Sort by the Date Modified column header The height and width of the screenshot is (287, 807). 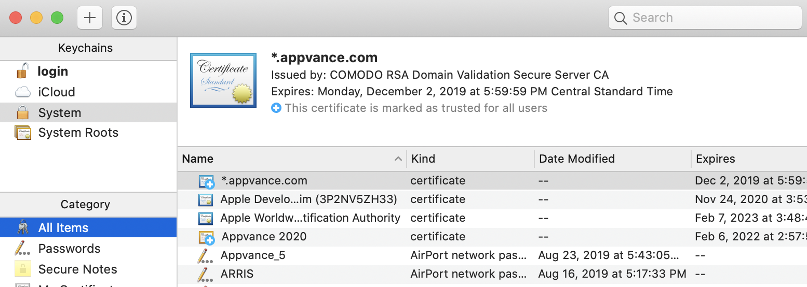click(613, 159)
